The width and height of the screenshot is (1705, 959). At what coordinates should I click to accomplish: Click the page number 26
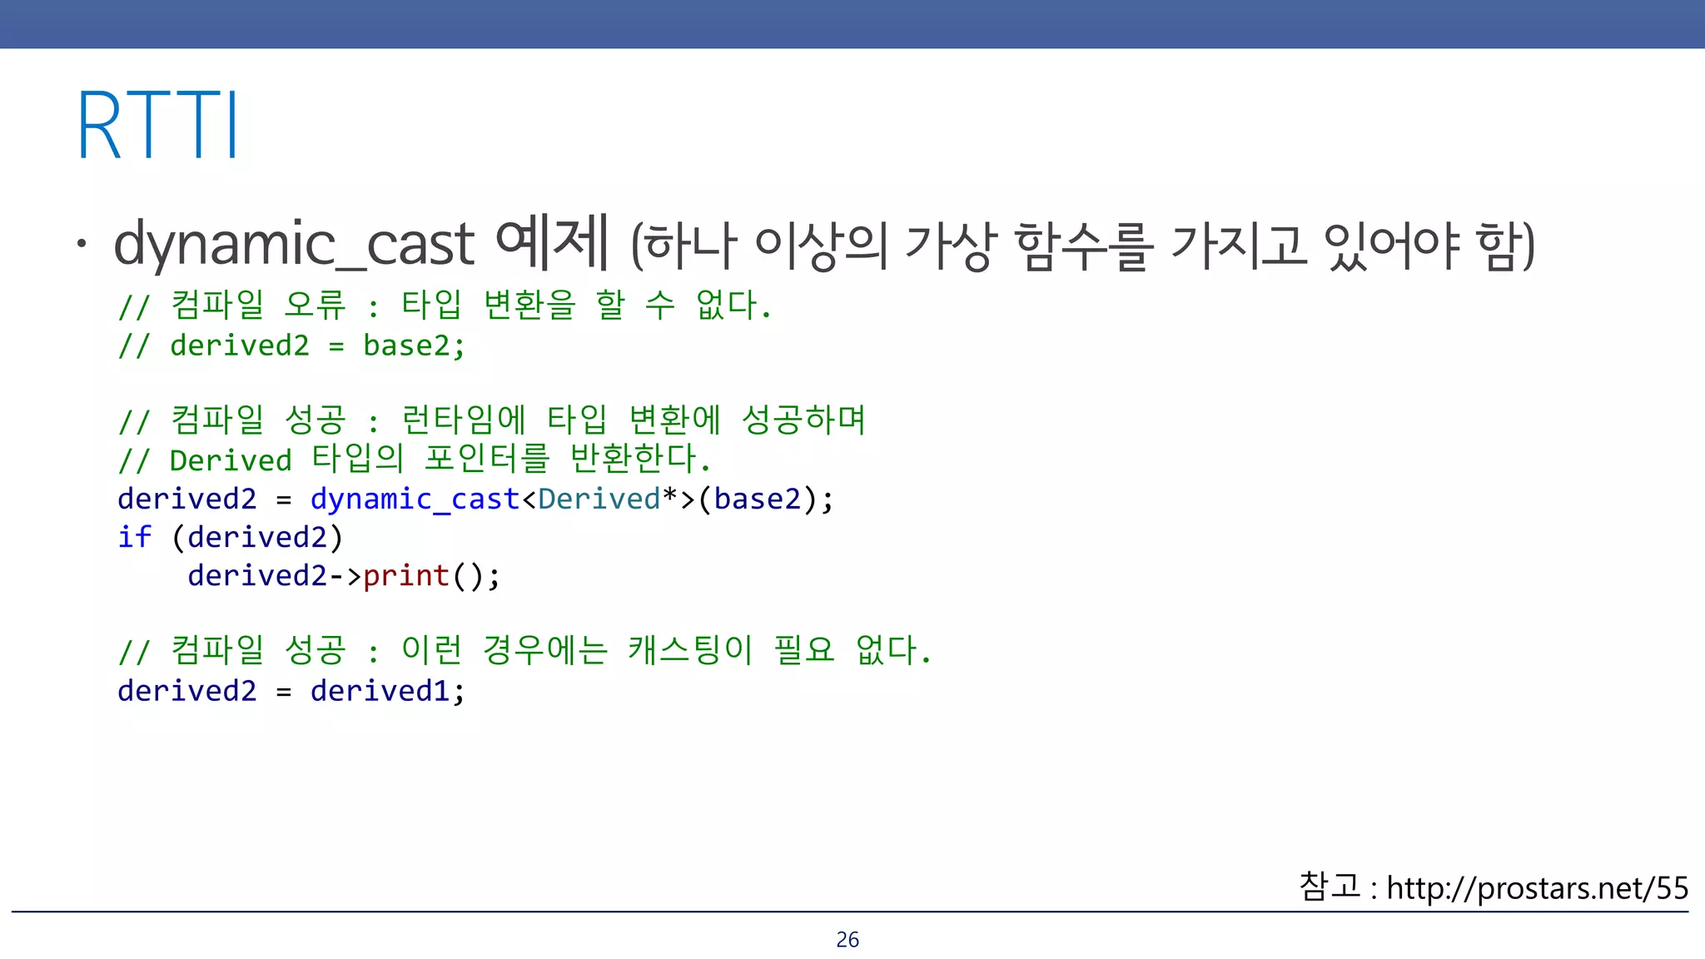(848, 940)
